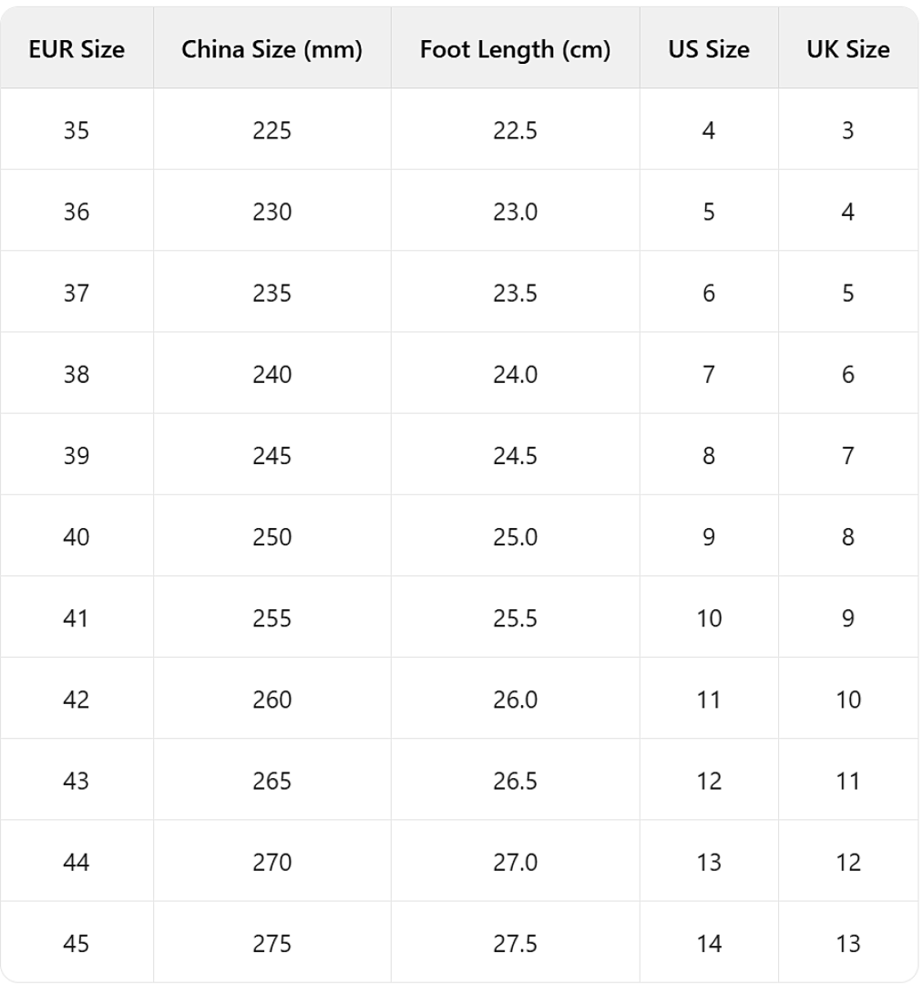Click China size 230 cell
Viewport: 922px width, 985px height.
pos(271,212)
